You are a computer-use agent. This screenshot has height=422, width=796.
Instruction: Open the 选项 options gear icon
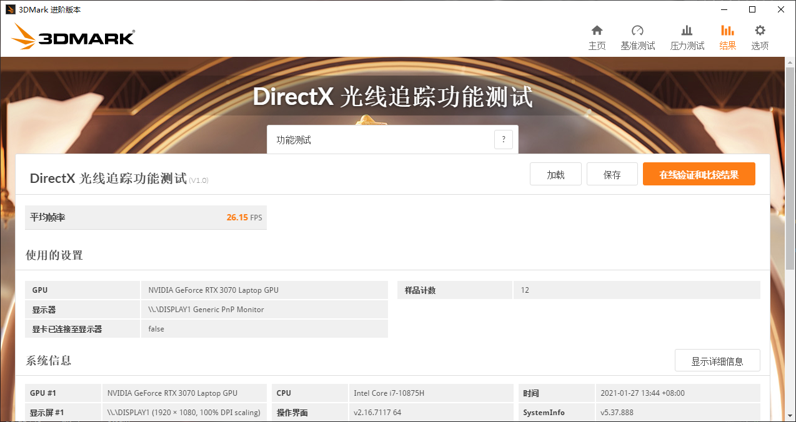point(760,31)
